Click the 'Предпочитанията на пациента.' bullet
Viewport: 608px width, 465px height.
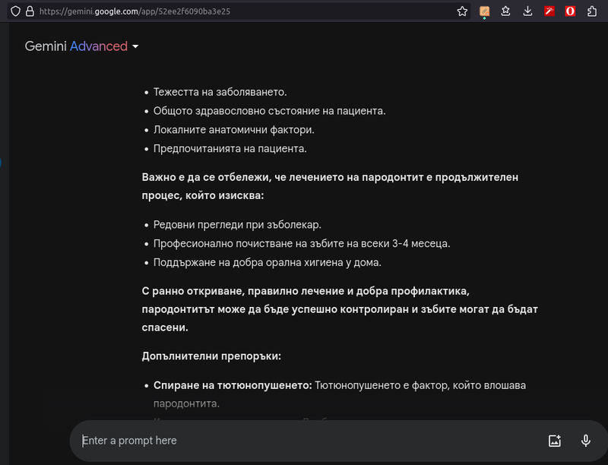(230, 149)
